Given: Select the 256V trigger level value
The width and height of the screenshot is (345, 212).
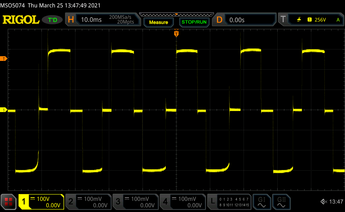Looking at the screenshot, I should pos(320,20).
